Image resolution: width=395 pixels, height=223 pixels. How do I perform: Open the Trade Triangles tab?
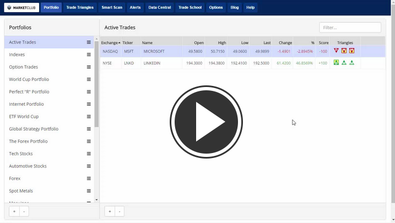click(x=80, y=8)
